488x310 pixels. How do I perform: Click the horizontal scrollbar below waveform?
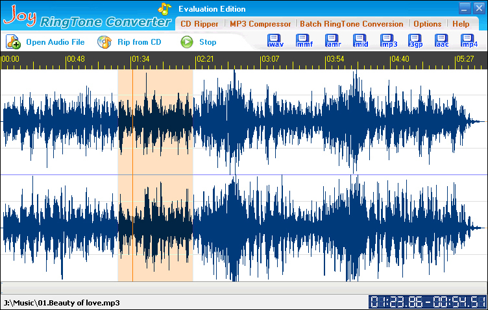244,287
